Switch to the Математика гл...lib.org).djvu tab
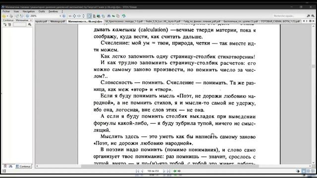The image size is (317, 178). [85, 21]
